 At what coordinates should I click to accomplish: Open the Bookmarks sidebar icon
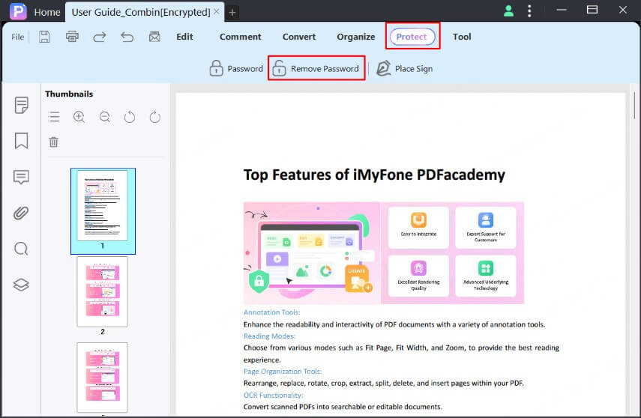click(21, 141)
